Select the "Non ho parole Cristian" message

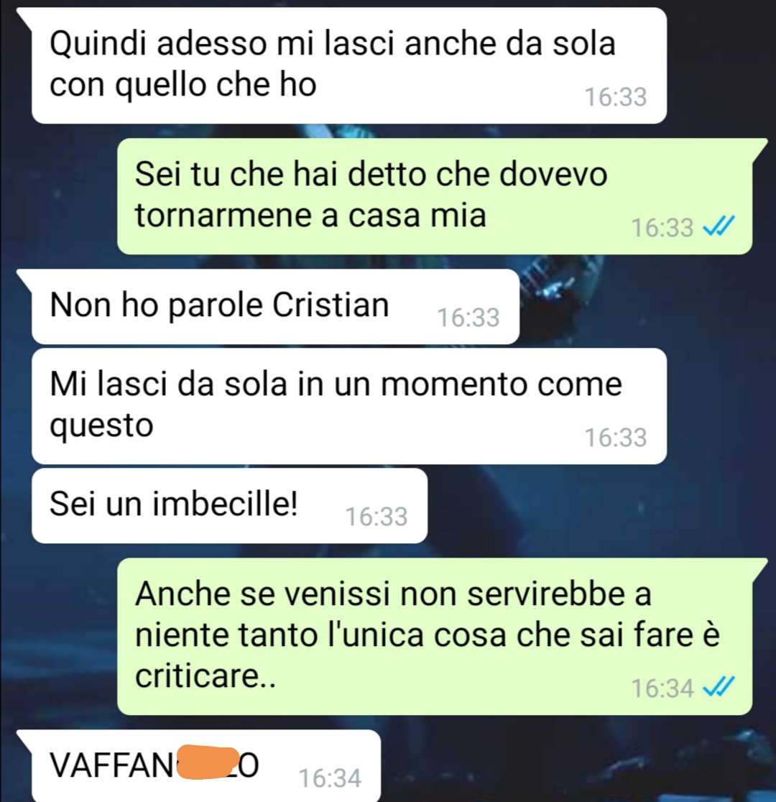275,306
